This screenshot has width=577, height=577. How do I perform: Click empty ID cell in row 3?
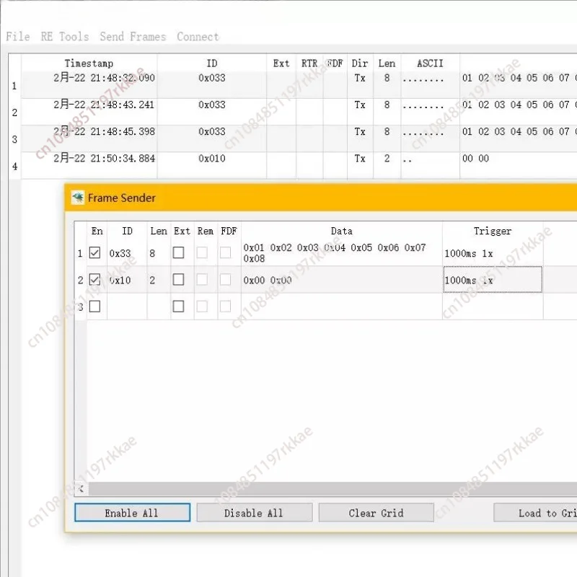127,306
